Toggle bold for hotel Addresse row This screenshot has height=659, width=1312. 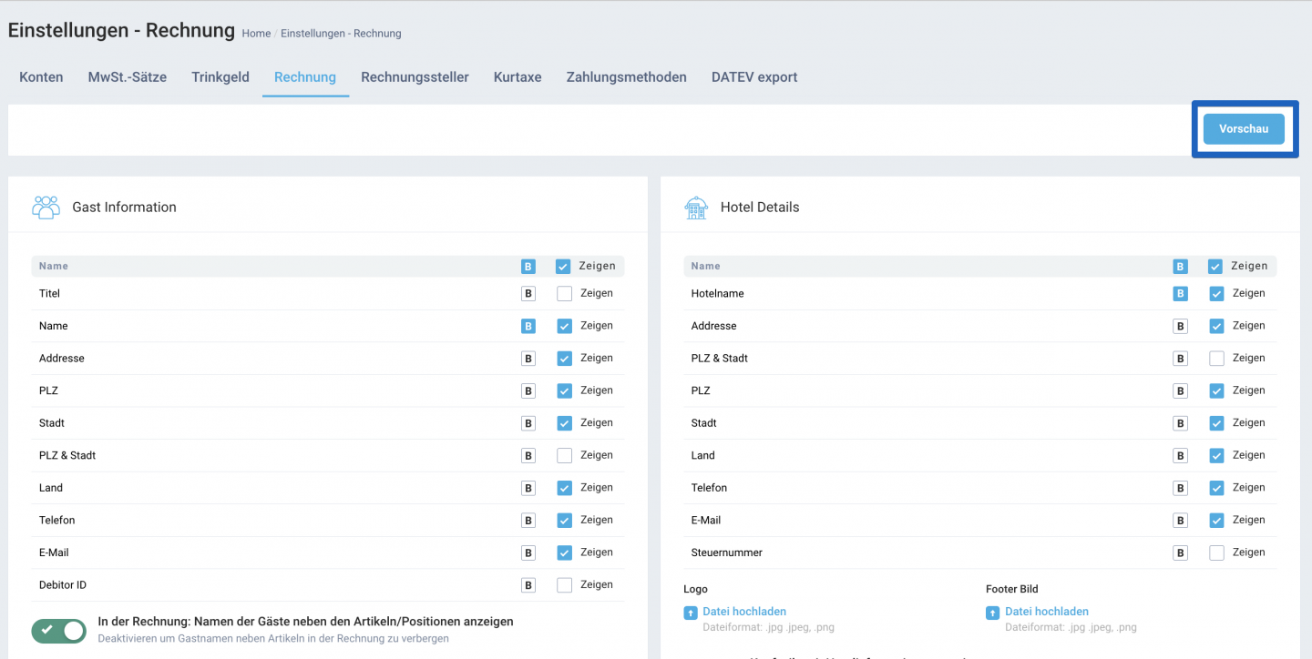coord(1181,326)
